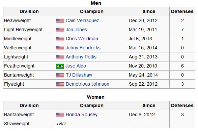
Task: Visit the TJ Dillashaw link
Action: click(x=79, y=75)
